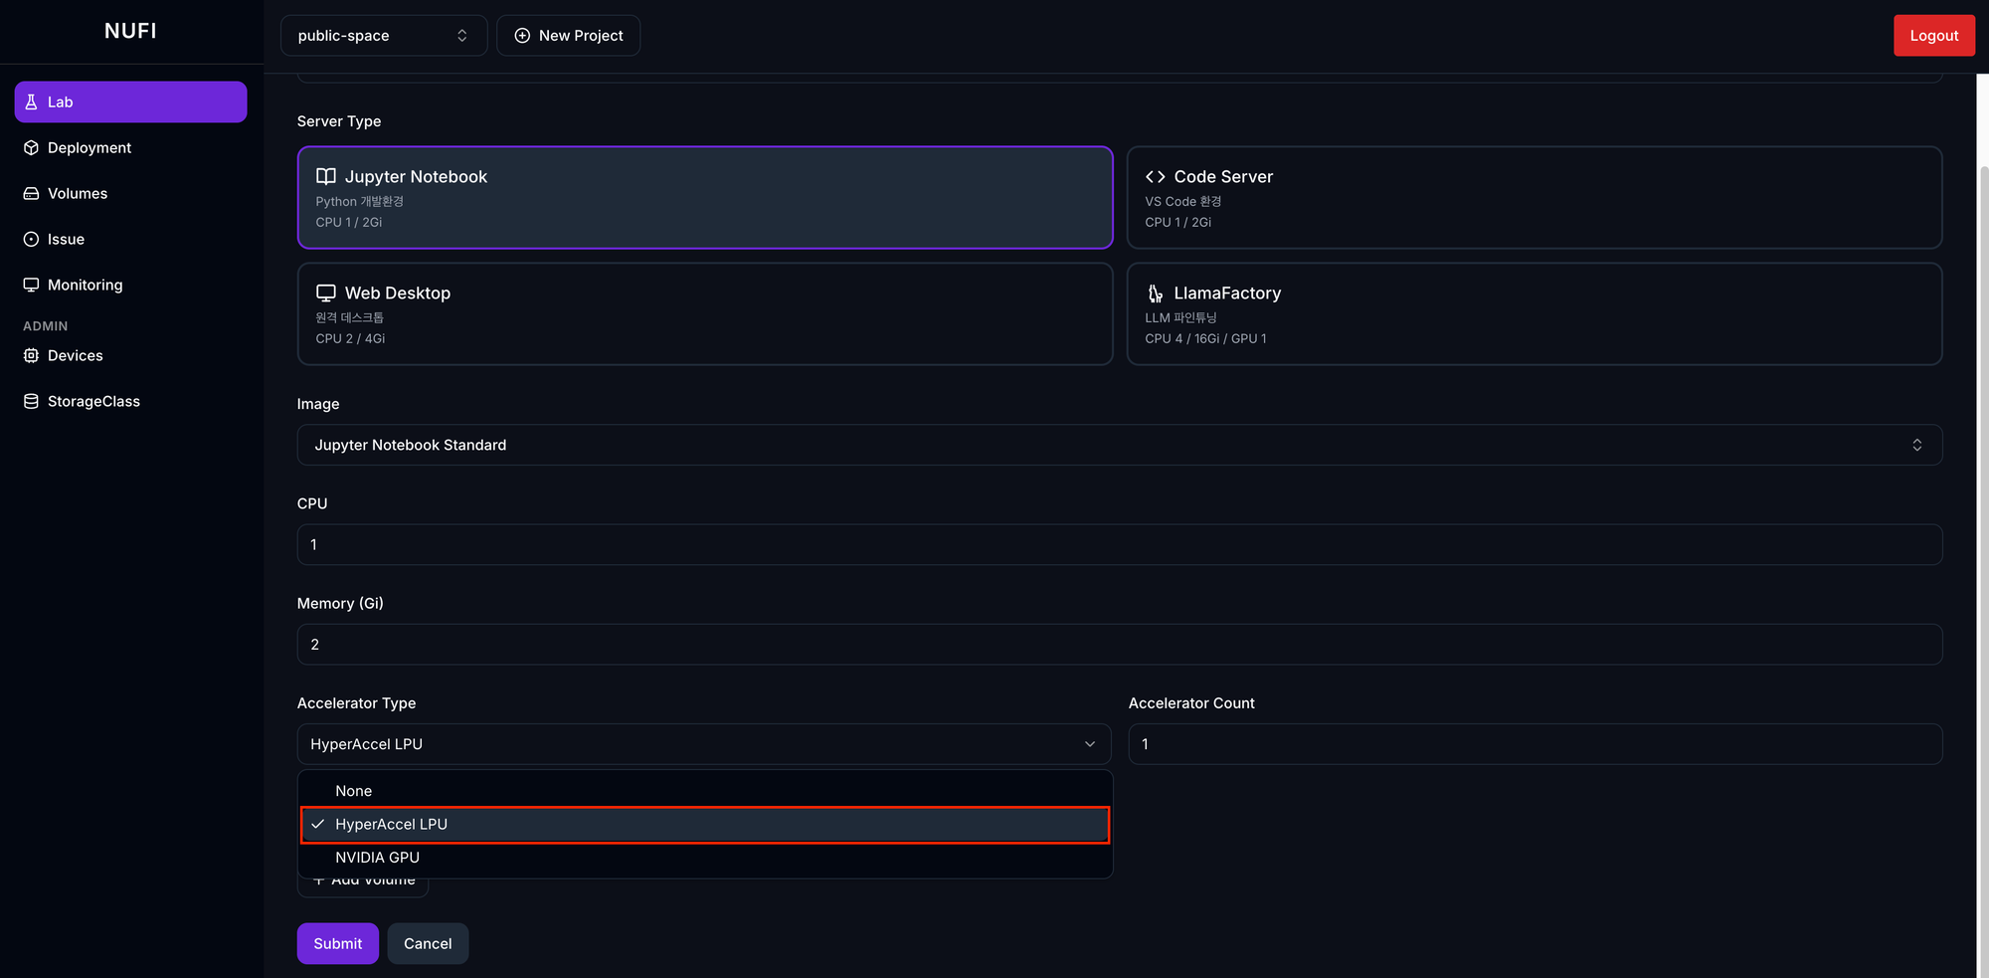
Task: Click the plus icon on New Project
Action: (x=522, y=36)
